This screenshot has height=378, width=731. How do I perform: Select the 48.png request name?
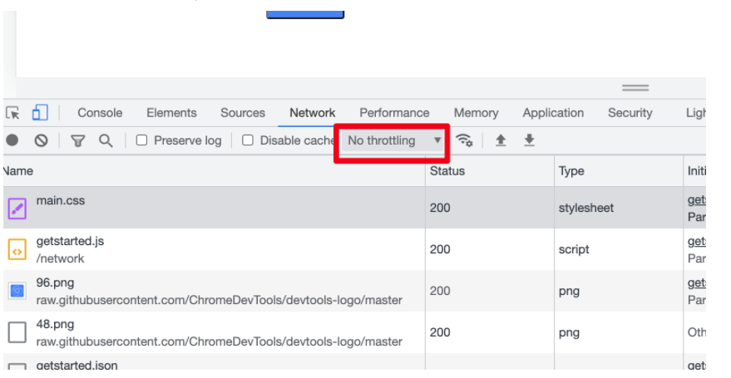[x=55, y=325]
